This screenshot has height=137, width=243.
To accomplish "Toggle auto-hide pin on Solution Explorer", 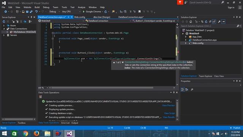I will click(237, 17).
